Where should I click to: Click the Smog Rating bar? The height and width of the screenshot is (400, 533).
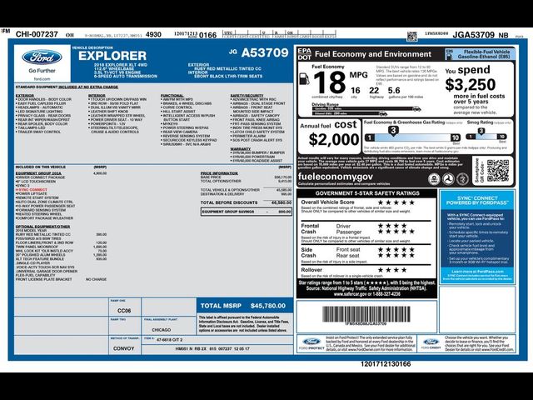486,137
